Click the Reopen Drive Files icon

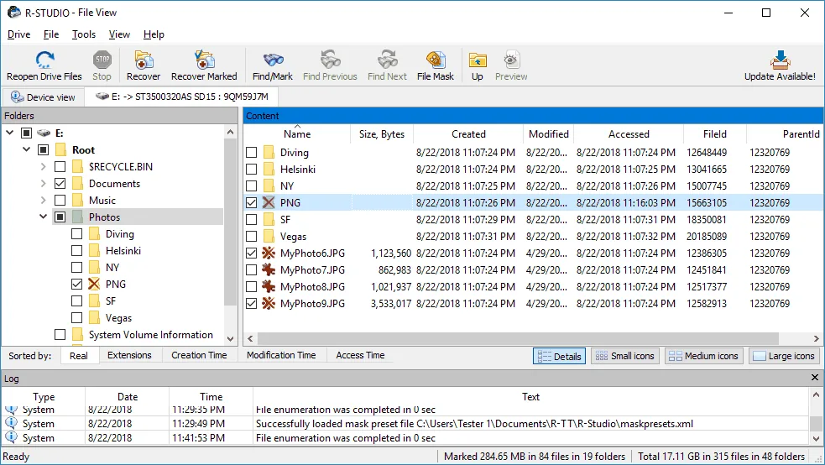44,60
